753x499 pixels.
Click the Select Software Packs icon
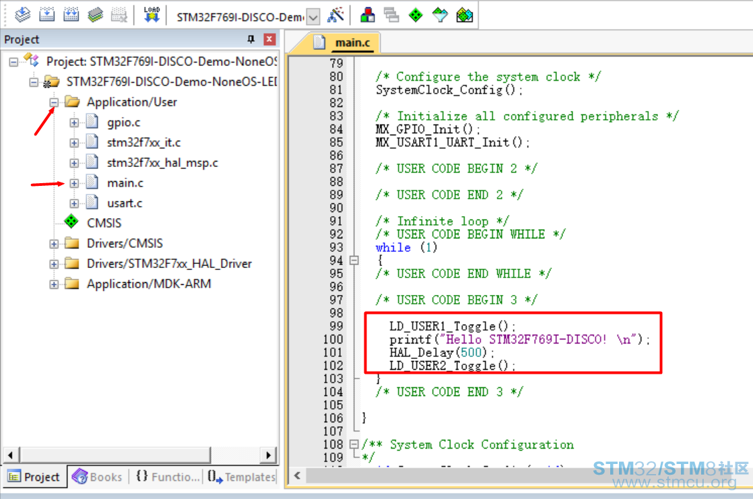(439, 15)
